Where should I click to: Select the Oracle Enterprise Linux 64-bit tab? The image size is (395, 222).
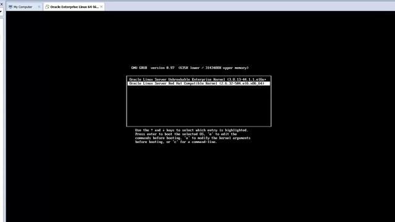tap(74, 7)
